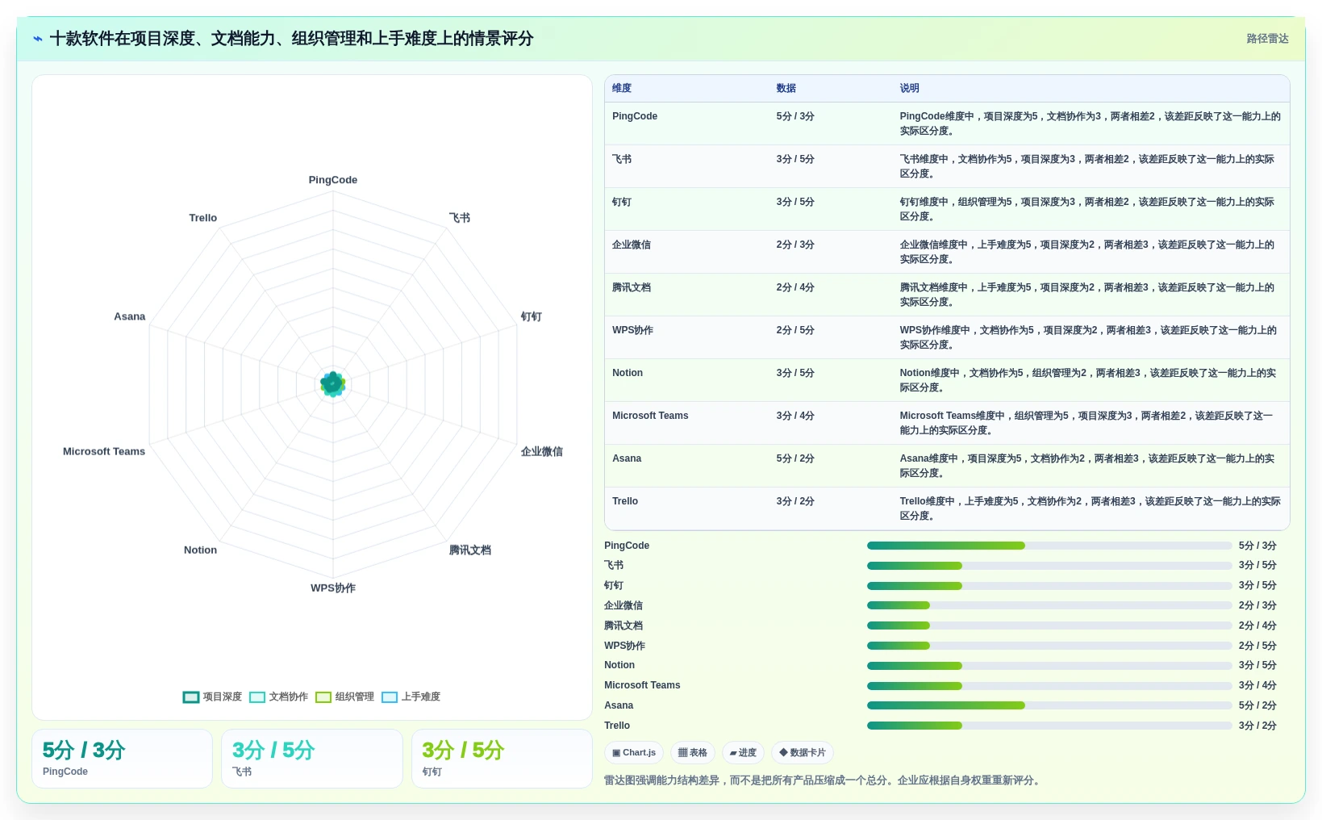Image resolution: width=1322 pixels, height=820 pixels.
Task: Toggle the 项目深度 legend swatch
Action: coord(191,697)
